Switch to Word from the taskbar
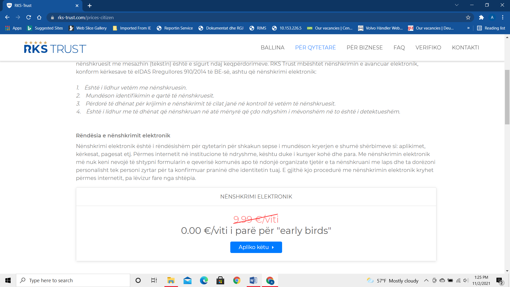 tap(253, 280)
